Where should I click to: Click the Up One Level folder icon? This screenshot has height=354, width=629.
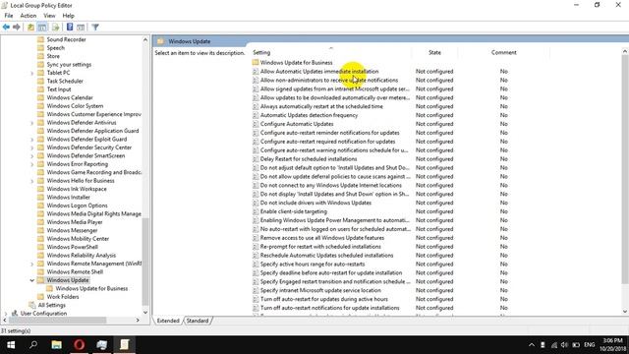[x=30, y=27]
